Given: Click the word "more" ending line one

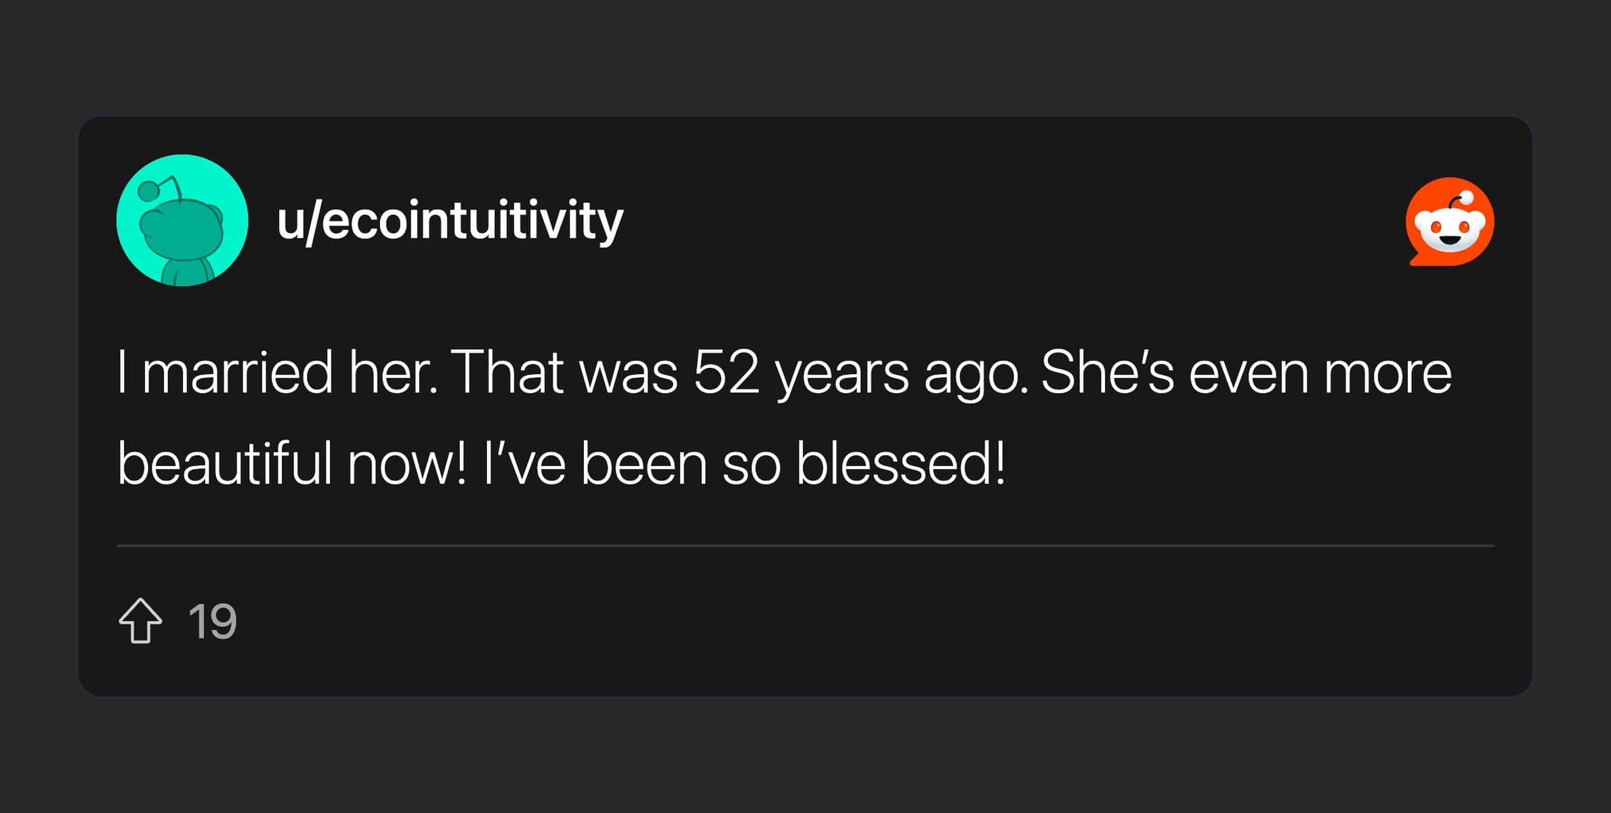Looking at the screenshot, I should coord(1388,373).
